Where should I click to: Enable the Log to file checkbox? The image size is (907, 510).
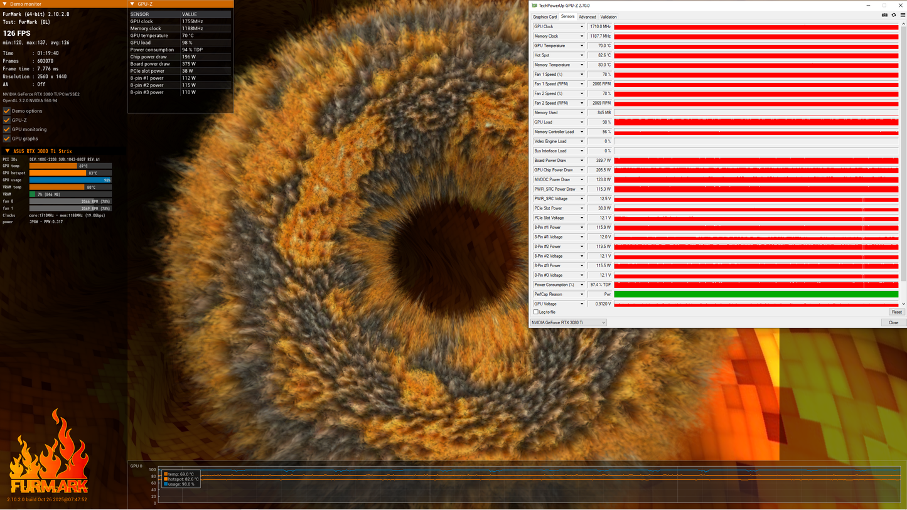click(536, 312)
